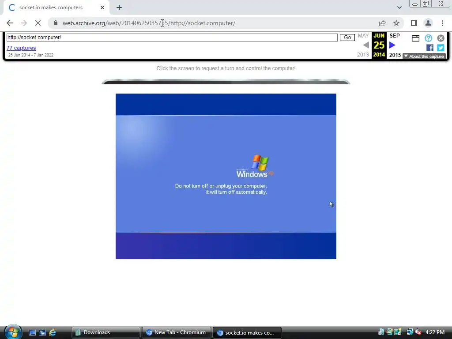452x339 pixels.
Task: Select the 2015 year label
Action: (x=395, y=55)
